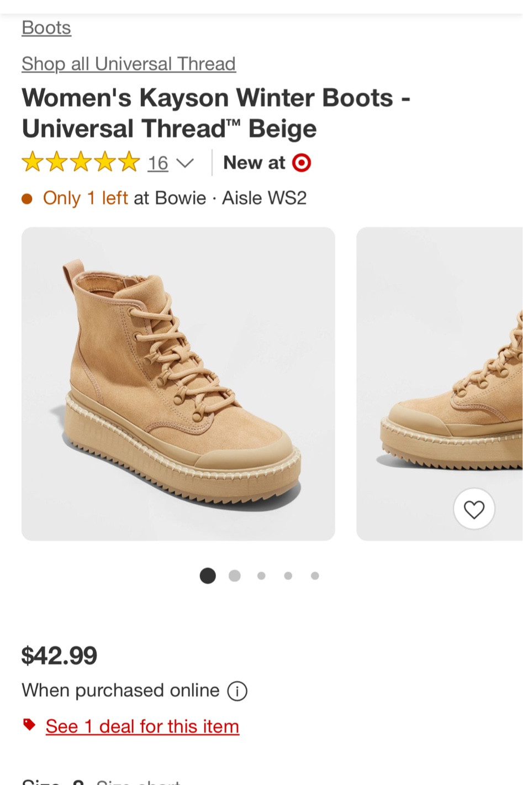Image resolution: width=523 pixels, height=785 pixels.
Task: Go to the Boots breadcrumb link
Action: pos(46,28)
